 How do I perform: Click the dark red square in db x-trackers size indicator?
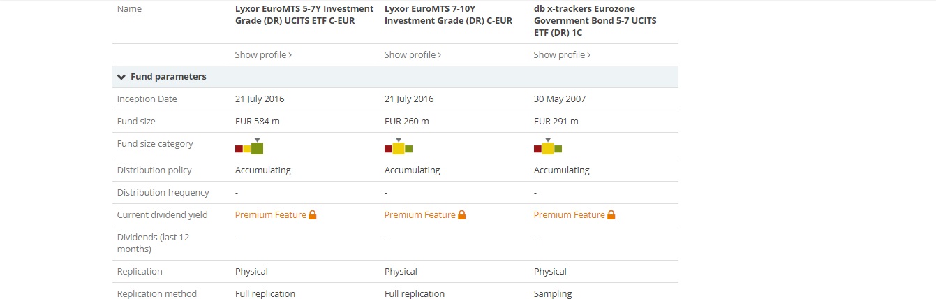[537, 149]
